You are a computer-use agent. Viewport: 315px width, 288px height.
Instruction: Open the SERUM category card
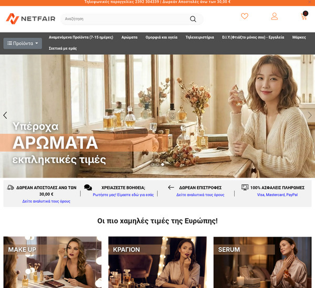[x=262, y=262]
